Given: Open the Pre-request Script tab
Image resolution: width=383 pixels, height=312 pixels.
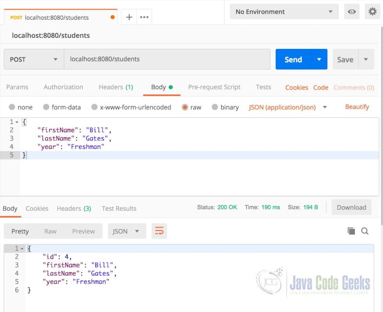Looking at the screenshot, I should 214,87.
